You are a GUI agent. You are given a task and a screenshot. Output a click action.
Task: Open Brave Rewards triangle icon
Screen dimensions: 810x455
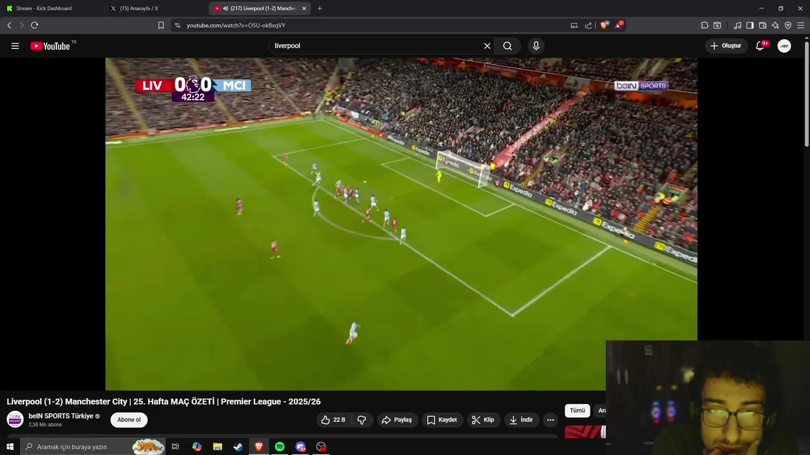coord(618,25)
